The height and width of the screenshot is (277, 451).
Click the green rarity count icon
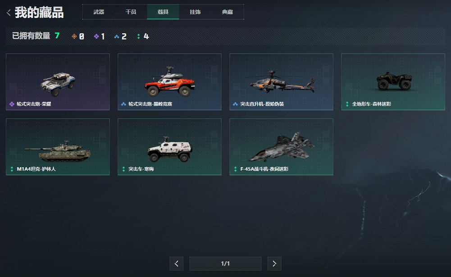[x=139, y=36]
